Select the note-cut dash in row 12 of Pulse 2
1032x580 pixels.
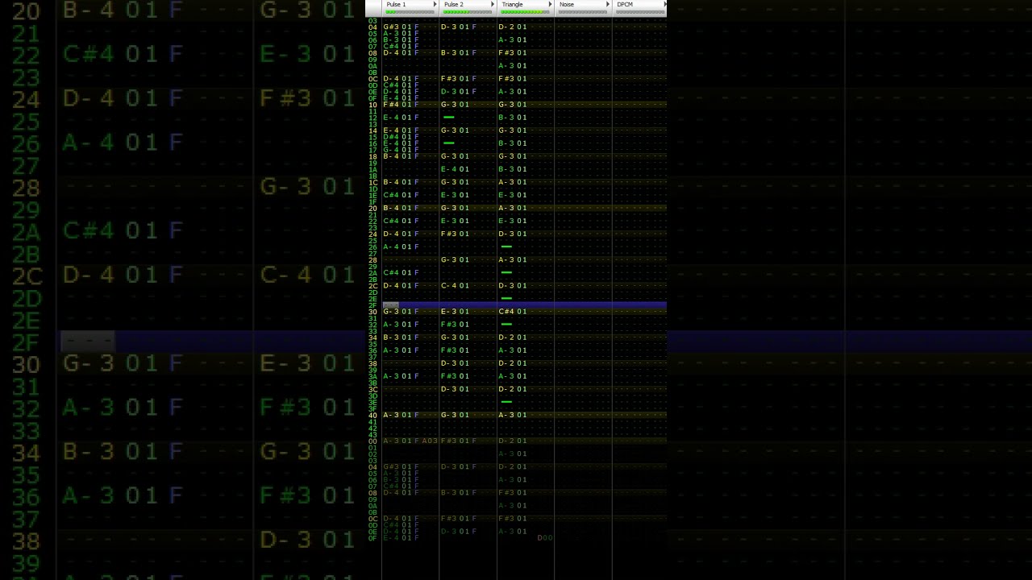tap(449, 118)
